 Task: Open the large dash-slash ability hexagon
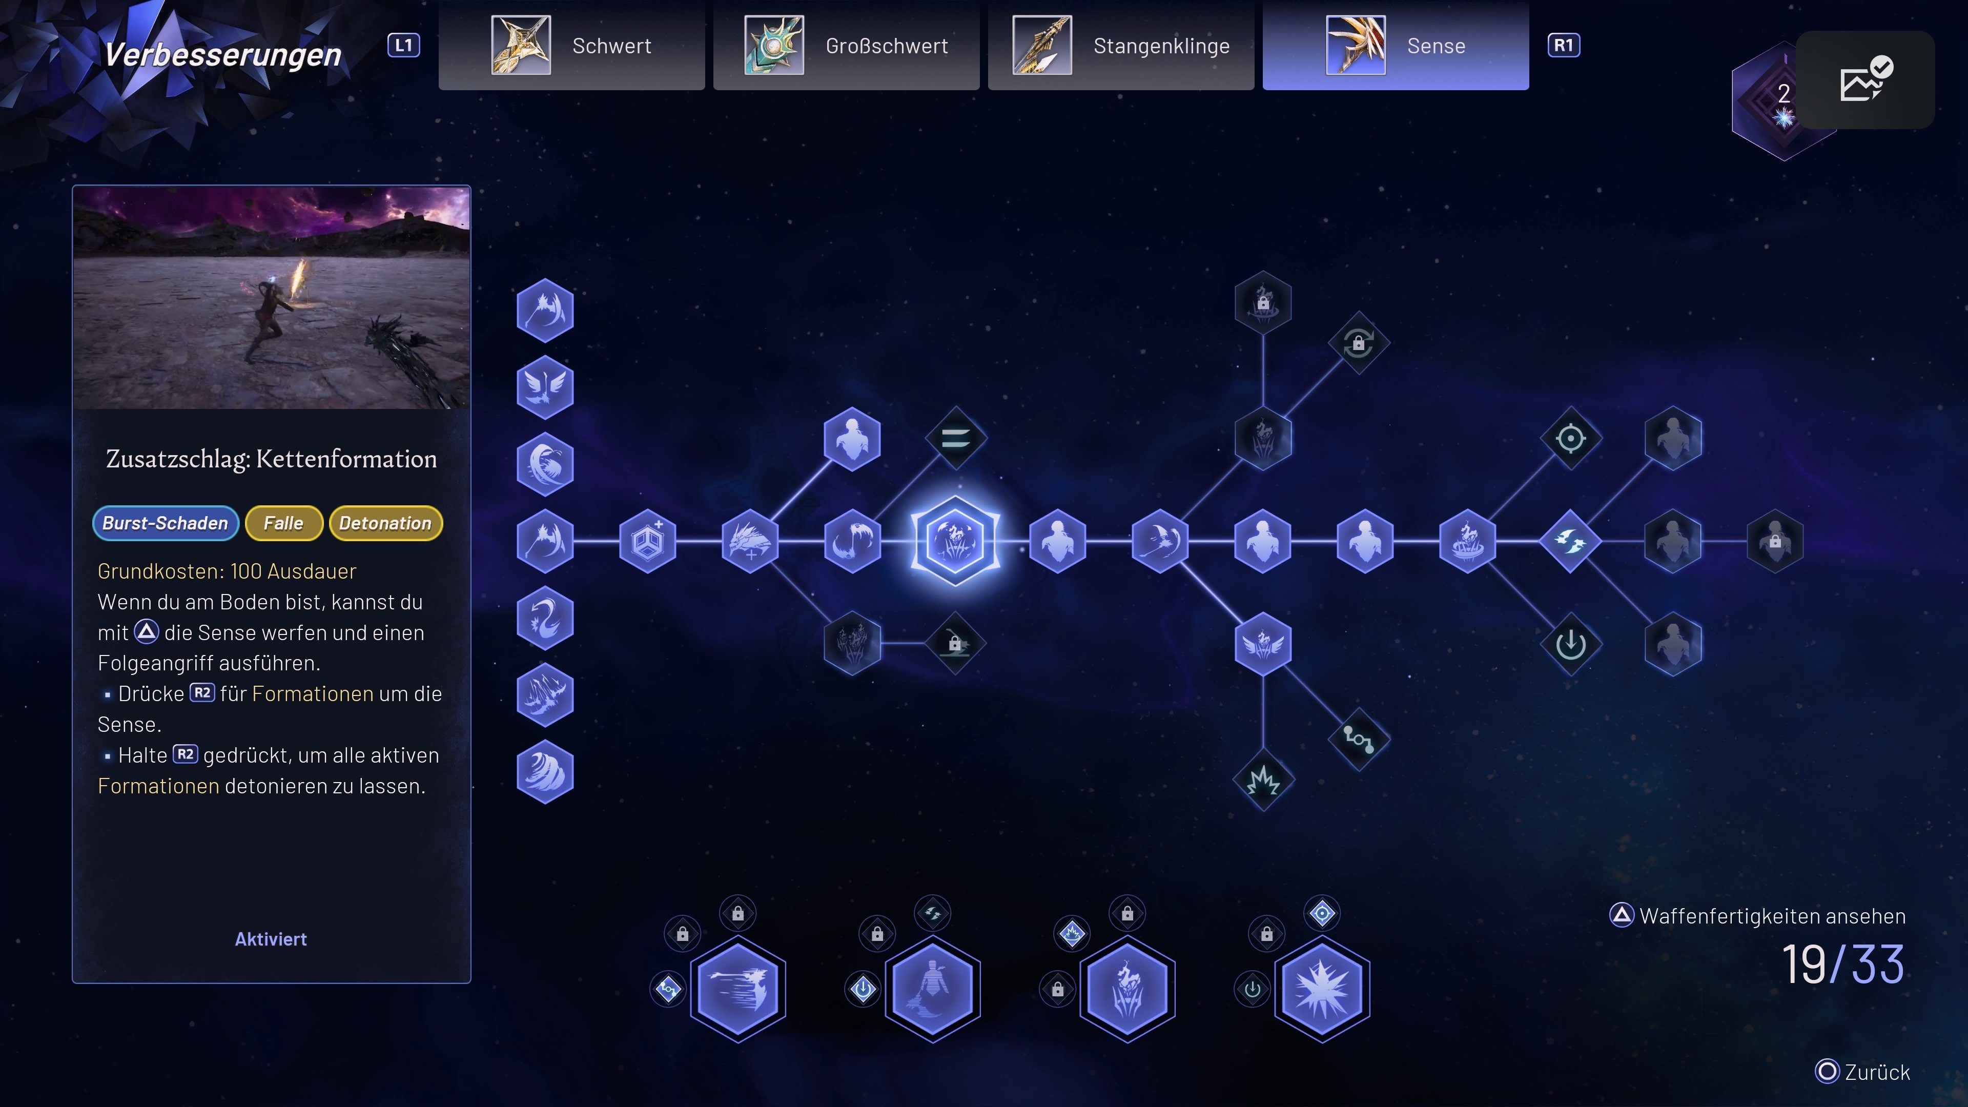coord(738,989)
